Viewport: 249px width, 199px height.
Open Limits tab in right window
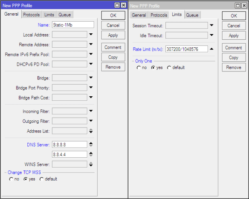[177, 14]
